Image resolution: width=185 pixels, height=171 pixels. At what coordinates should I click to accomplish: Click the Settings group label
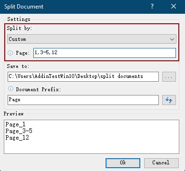click(x=19, y=19)
